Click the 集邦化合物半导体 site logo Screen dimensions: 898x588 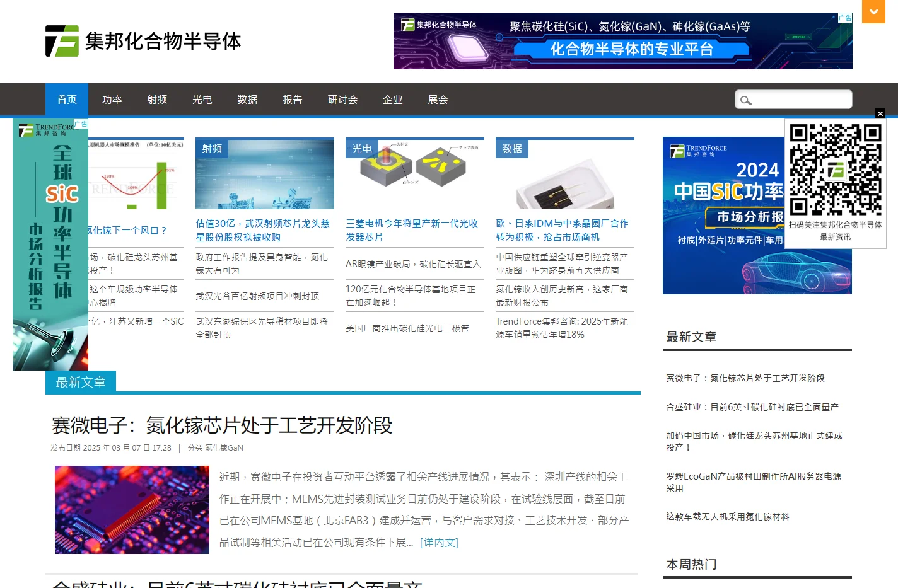143,41
